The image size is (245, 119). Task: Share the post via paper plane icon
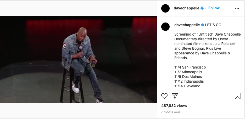tap(175, 96)
